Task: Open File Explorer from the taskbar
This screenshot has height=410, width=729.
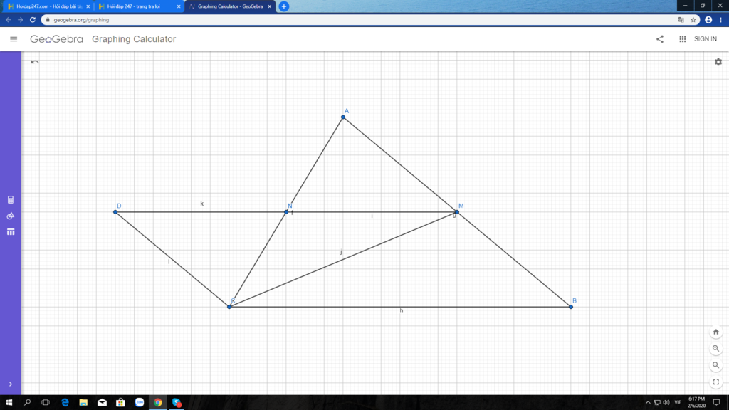Action: click(x=83, y=403)
